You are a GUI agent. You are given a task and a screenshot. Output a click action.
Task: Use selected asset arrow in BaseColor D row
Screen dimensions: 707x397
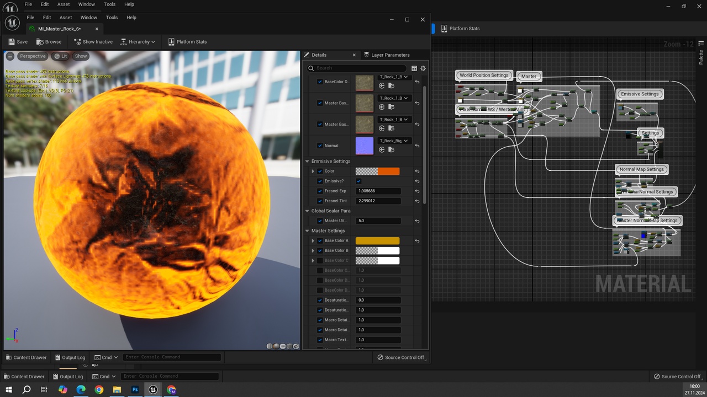(x=382, y=86)
